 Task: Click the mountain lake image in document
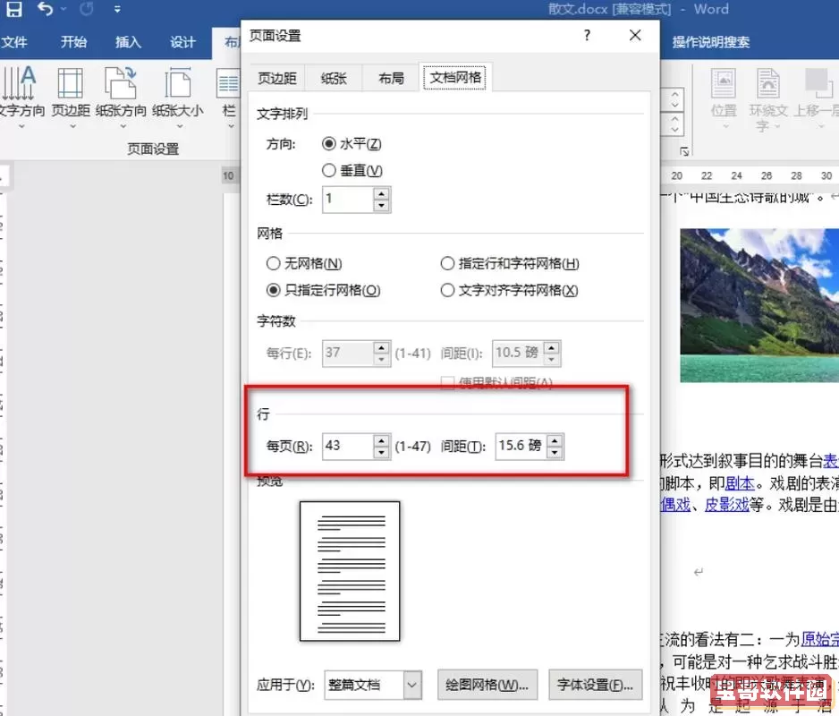click(x=759, y=305)
